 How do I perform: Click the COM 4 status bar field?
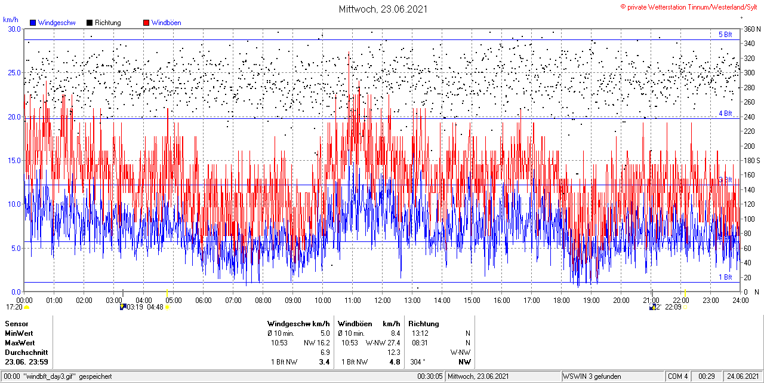click(x=678, y=376)
